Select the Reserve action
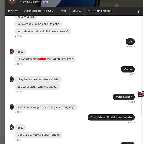The height and width of the screenshot is (144, 144). 13,11
